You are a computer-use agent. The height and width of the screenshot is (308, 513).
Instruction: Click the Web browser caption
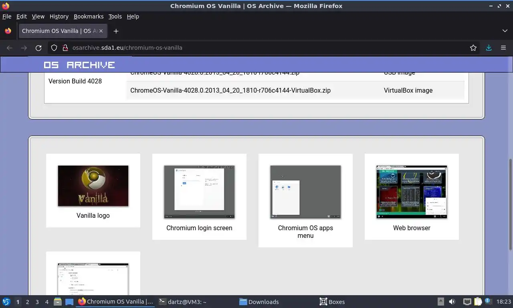(412, 228)
